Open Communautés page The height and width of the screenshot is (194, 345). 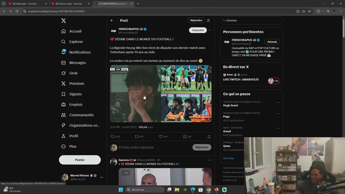point(77,115)
